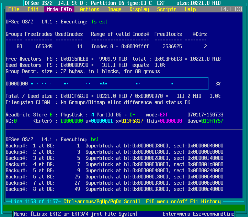Click the 'Line 1153 of 1157' scroll indicator
The image size is (248, 217).
click(34, 201)
